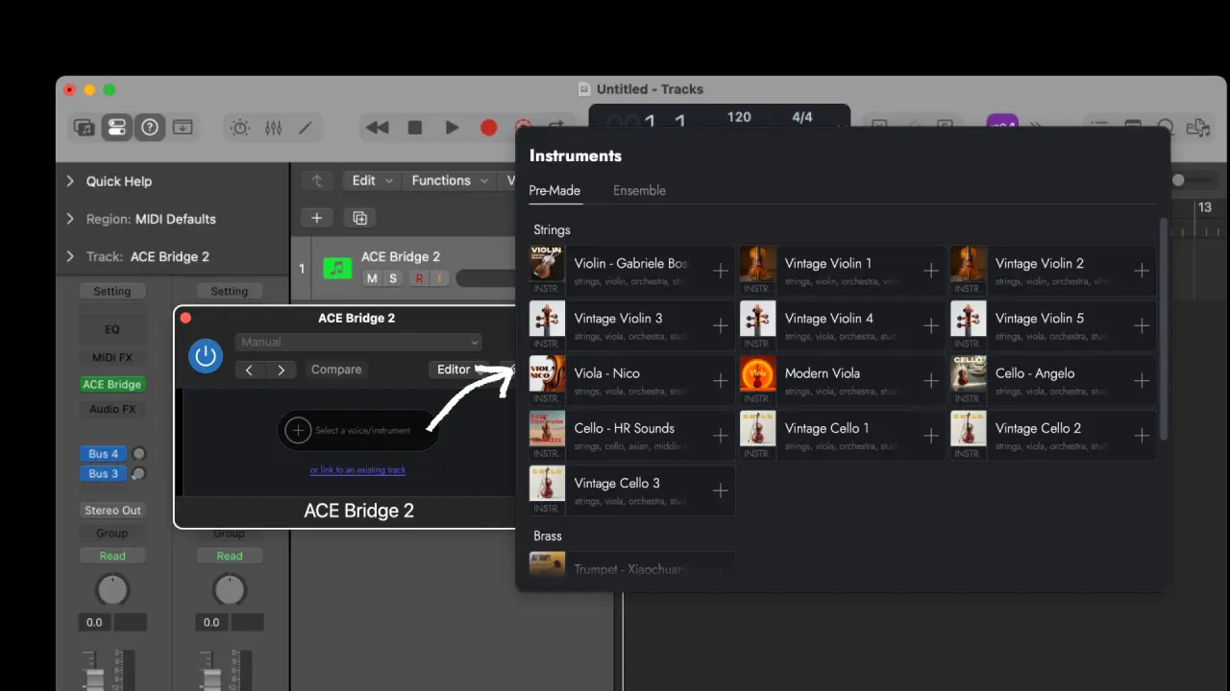The width and height of the screenshot is (1230, 691).
Task: Click the first channel strip's volume fader
Action: point(94,678)
